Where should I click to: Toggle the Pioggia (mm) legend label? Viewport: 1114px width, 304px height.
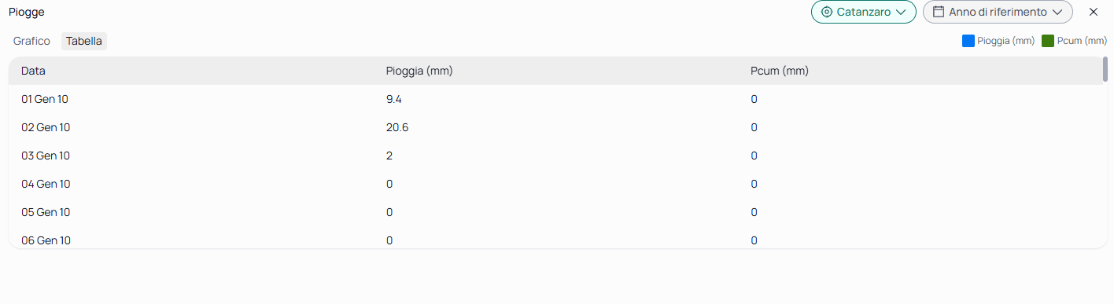click(x=1005, y=41)
